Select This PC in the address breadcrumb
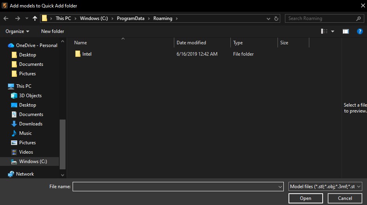Screen dimensions: 367x205 click(x=63, y=18)
